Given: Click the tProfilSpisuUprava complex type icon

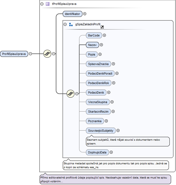Looking at the screenshot, I should [48, 4].
